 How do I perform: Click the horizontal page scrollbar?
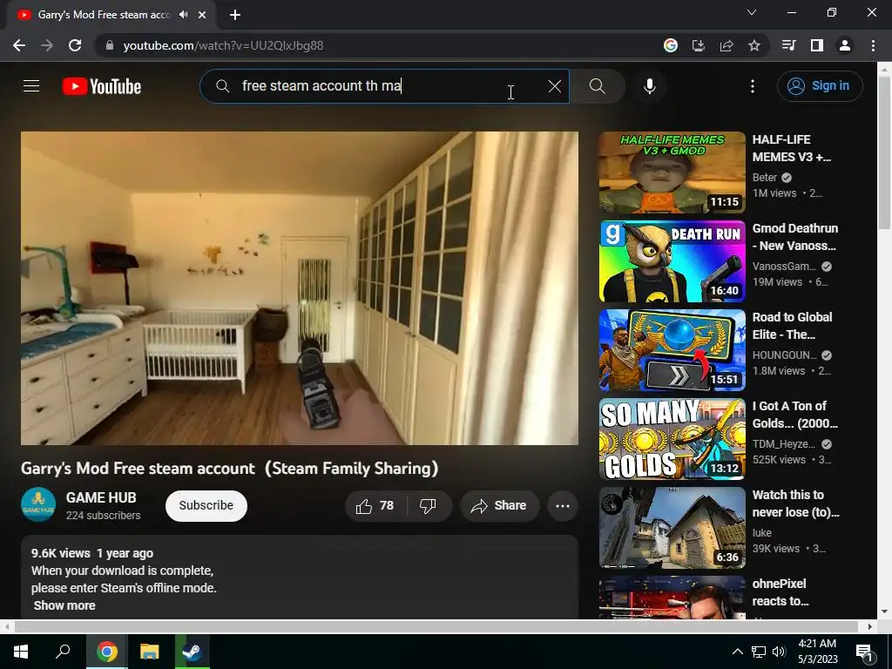(436, 626)
